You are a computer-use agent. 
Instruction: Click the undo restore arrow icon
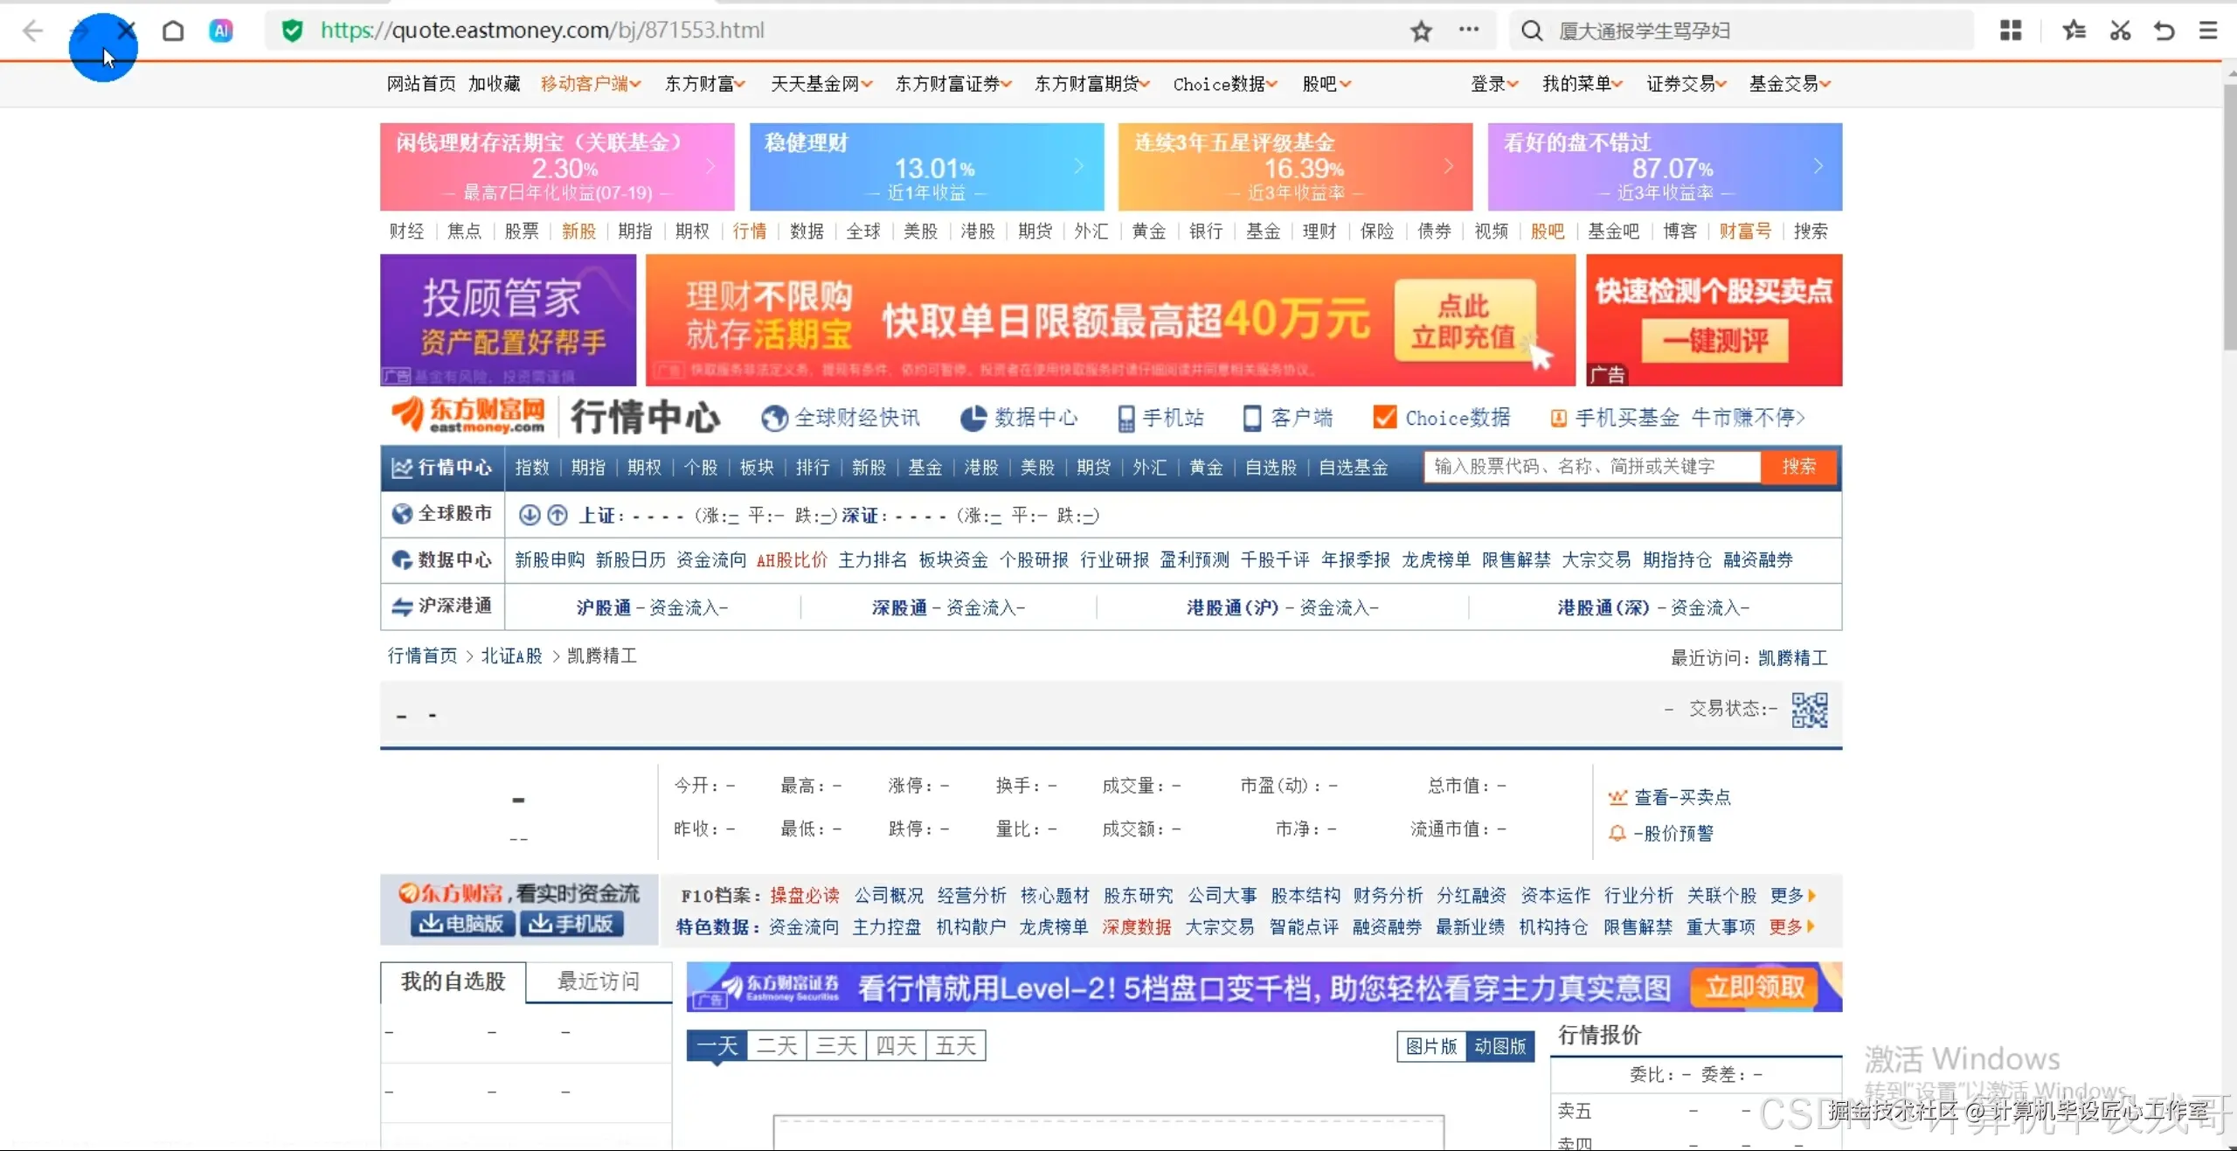pos(2164,31)
